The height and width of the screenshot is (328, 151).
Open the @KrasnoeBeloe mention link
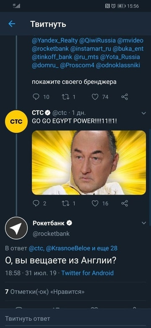pos(68,248)
